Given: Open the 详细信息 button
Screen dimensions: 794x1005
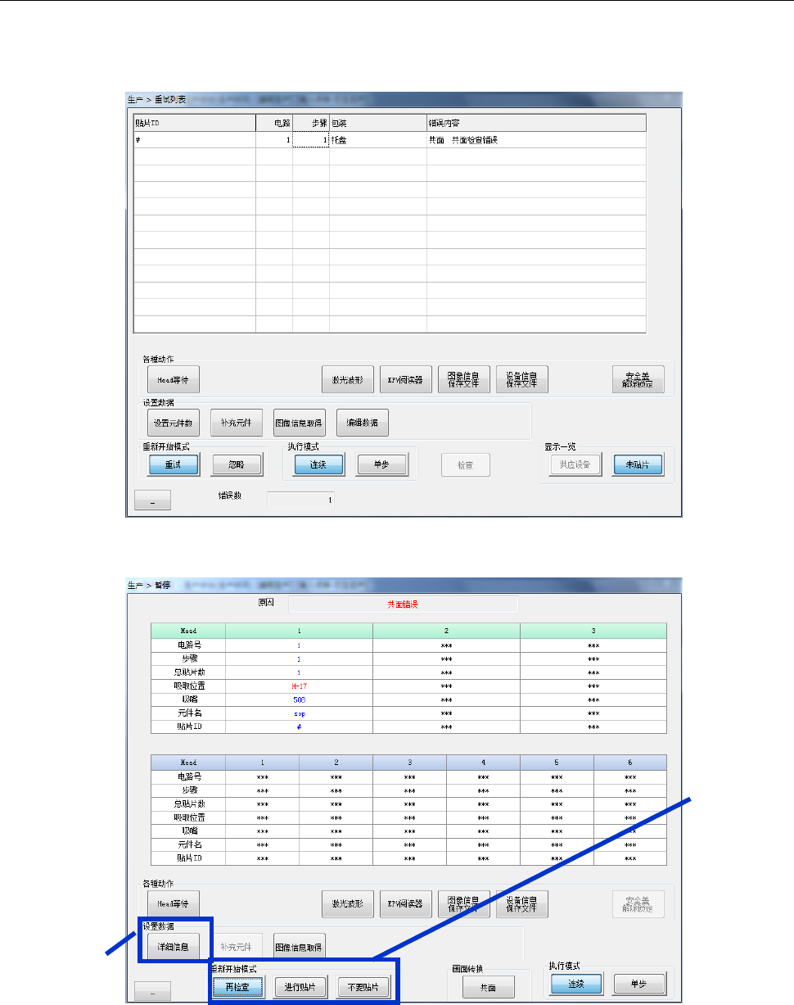Looking at the screenshot, I should tap(174, 946).
